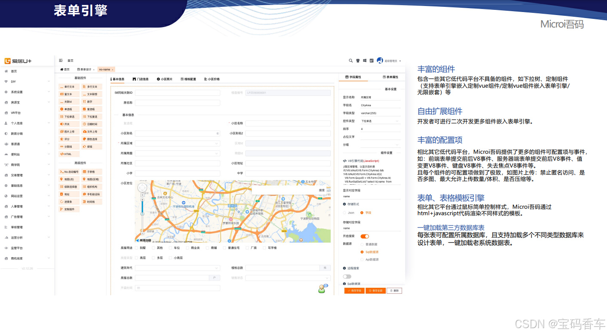
Task: Expand the 系统设置 sidebar menu
Action: (x=27, y=92)
